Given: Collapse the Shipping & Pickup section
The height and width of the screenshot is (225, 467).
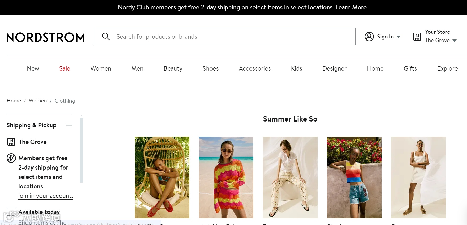Looking at the screenshot, I should click(69, 125).
